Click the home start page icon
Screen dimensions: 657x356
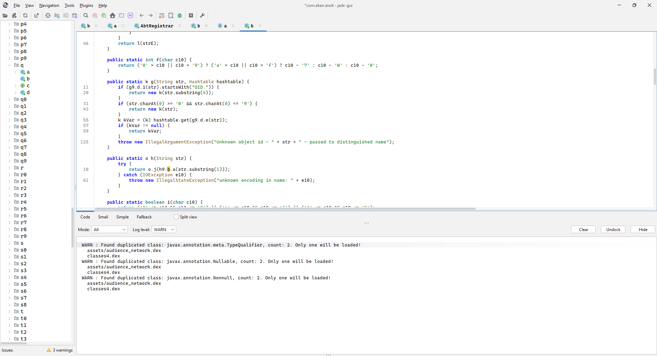point(113,15)
